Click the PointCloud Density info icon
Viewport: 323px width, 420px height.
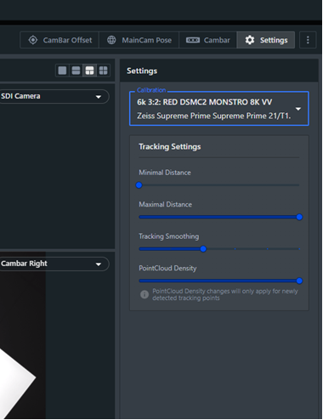coord(144,294)
